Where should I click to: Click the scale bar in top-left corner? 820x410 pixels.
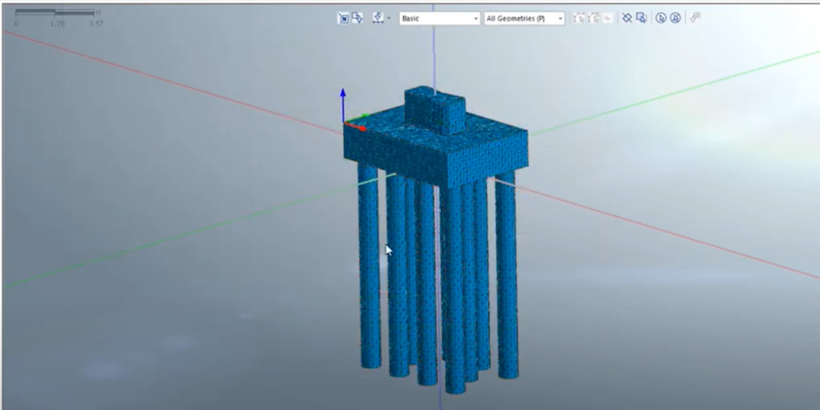(55, 12)
